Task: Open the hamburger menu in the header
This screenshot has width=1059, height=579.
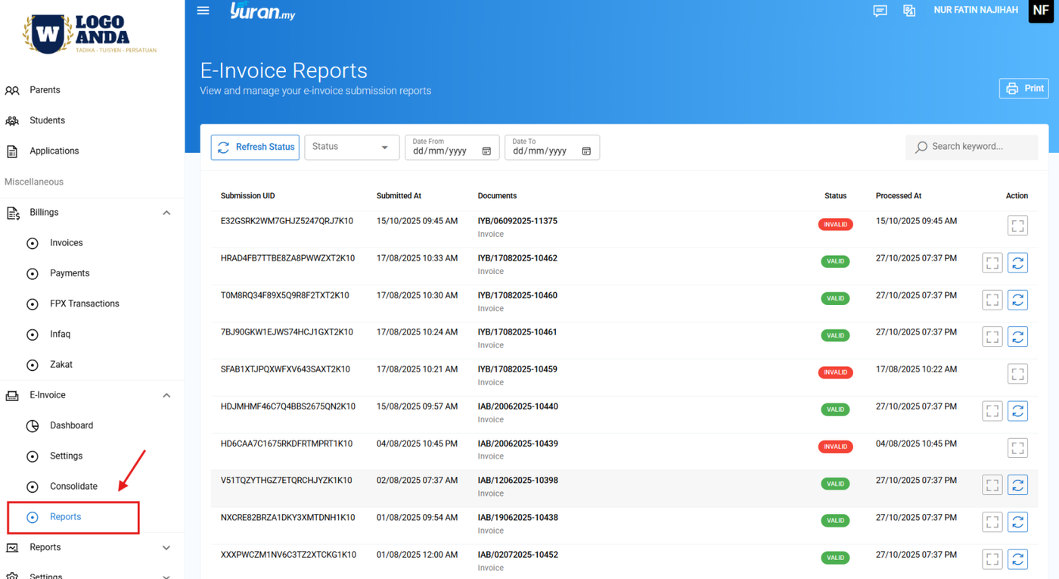Action: [x=203, y=11]
